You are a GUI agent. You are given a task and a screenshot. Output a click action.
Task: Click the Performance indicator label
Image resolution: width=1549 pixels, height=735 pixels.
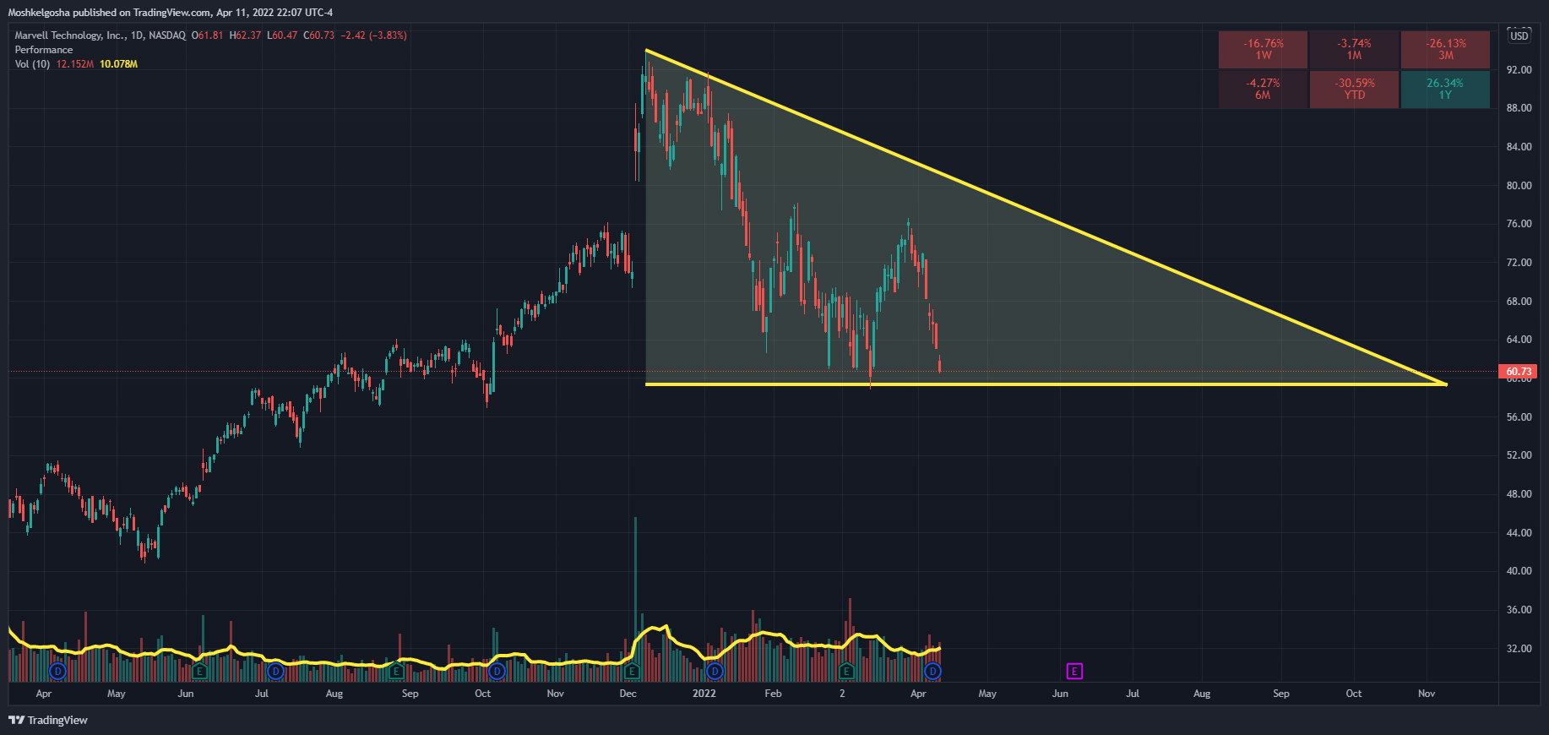tap(44, 50)
